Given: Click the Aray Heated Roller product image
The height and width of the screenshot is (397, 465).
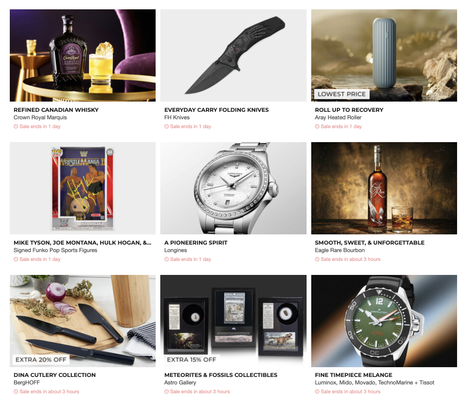Looking at the screenshot, I should coord(384,55).
